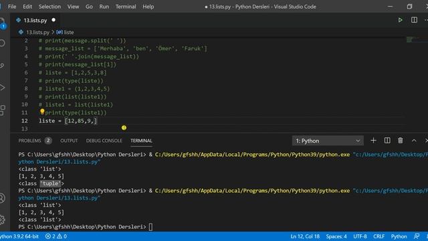Open the Go menu
Viewport: 428px width, 241px height.
89,7
